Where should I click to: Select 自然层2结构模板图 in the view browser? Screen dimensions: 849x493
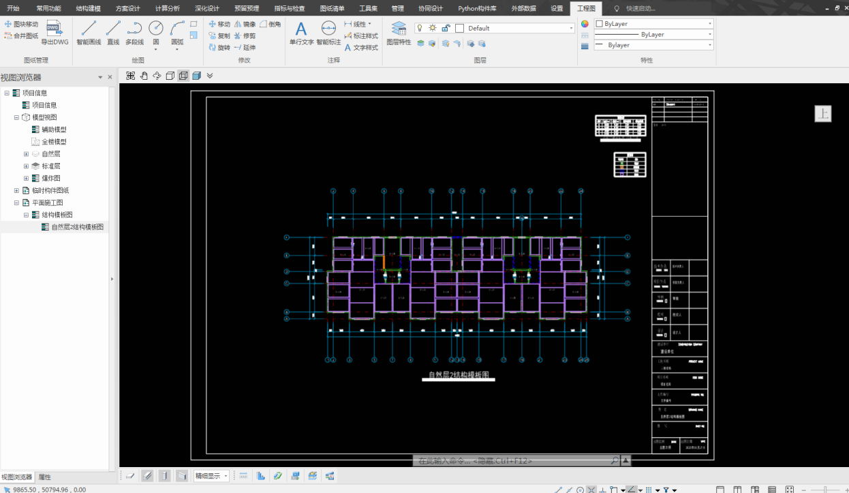77,227
